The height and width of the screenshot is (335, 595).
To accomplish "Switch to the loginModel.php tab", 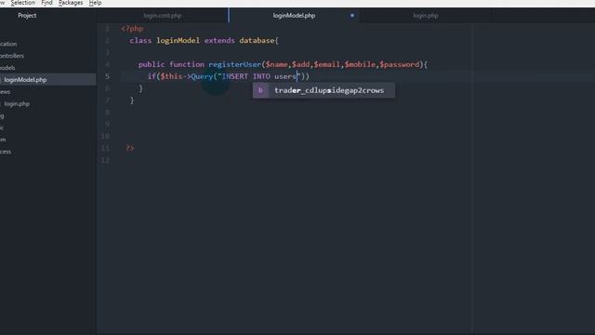I will coord(294,16).
